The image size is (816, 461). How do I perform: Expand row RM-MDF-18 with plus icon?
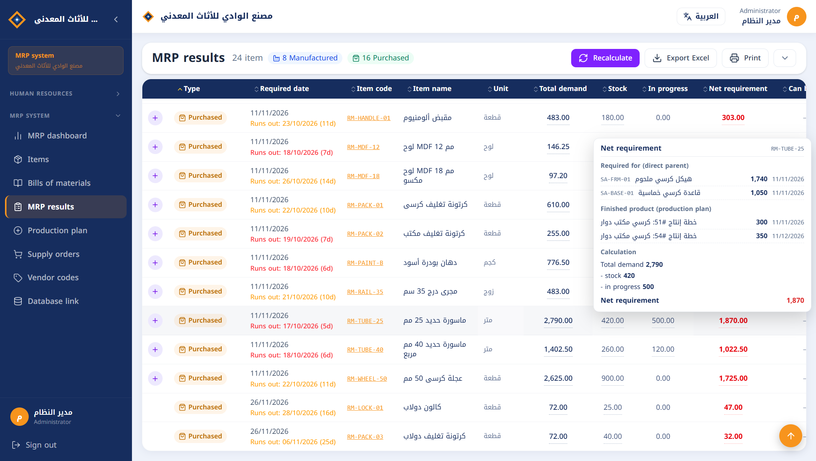coord(155,176)
